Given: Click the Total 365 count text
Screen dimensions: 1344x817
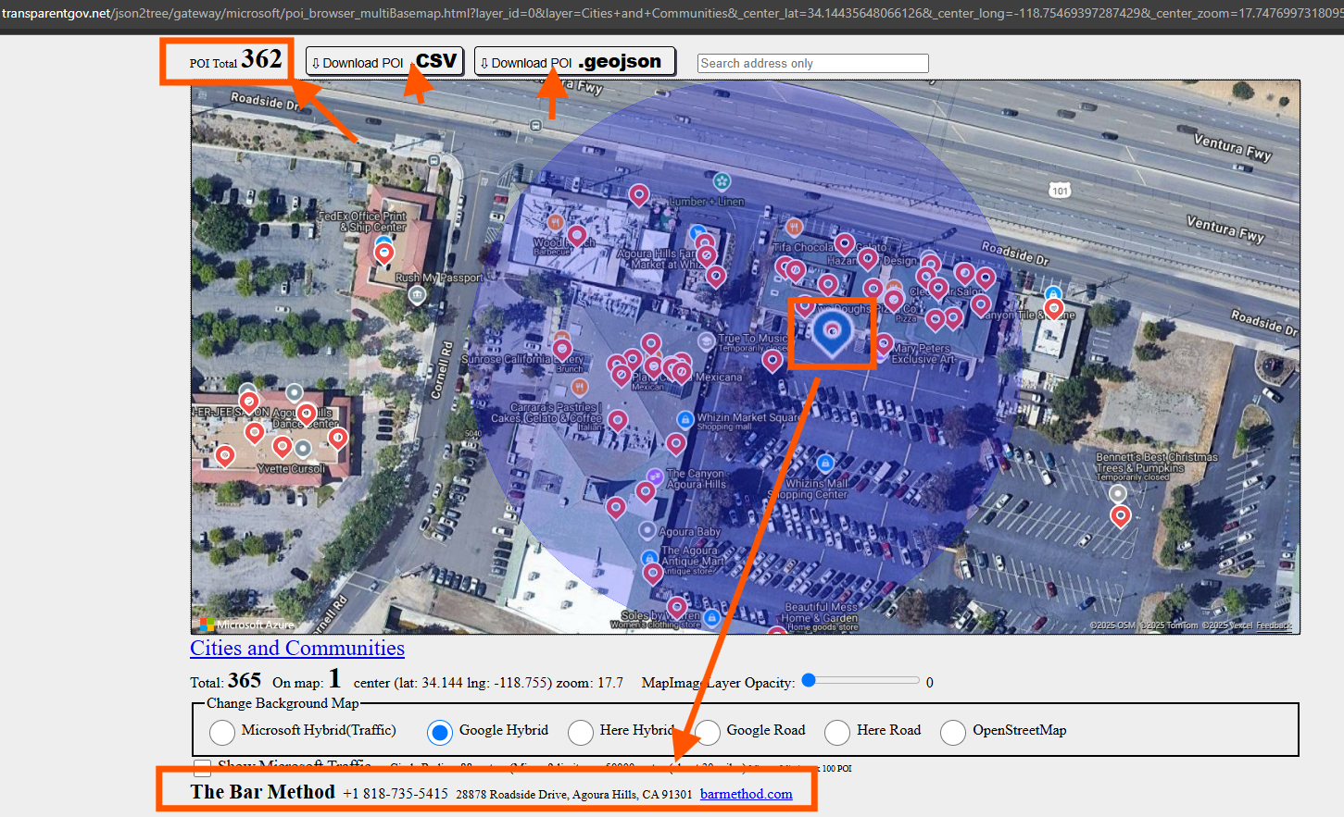Looking at the screenshot, I should 226,681.
